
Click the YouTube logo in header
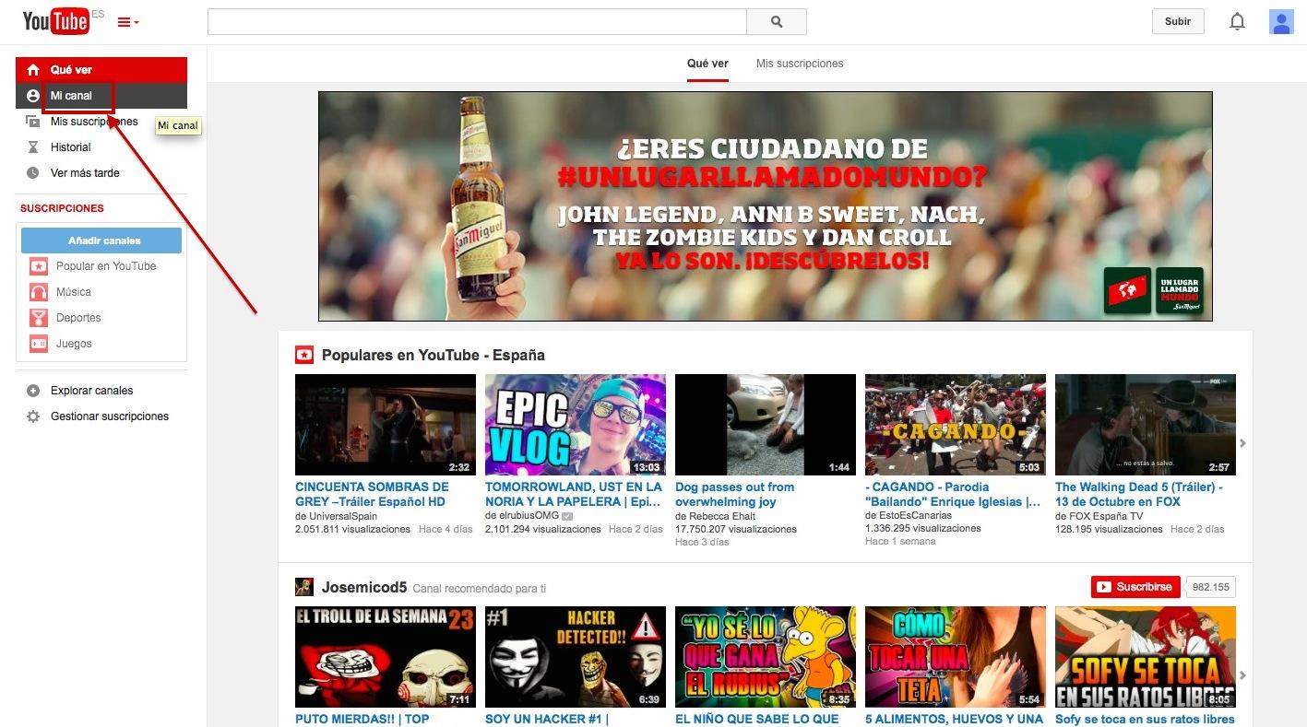tap(55, 21)
